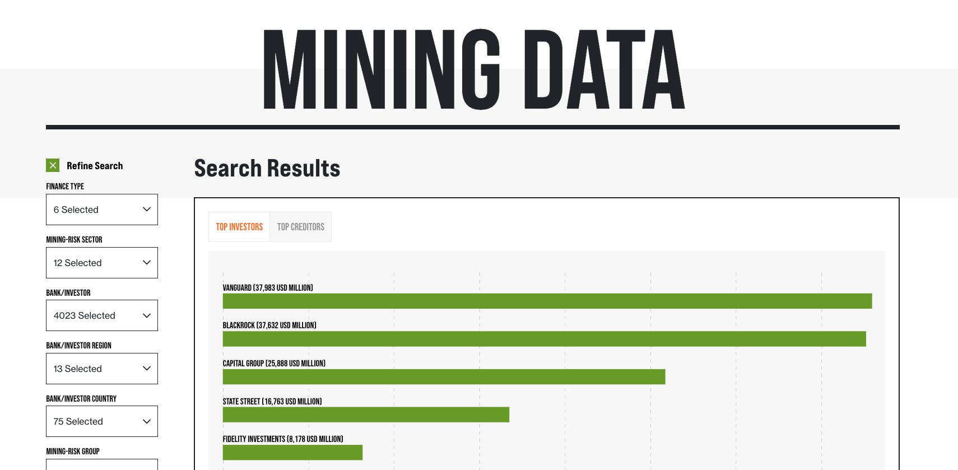Click the chevron arrow in Mining-Risk Sector box

147,263
